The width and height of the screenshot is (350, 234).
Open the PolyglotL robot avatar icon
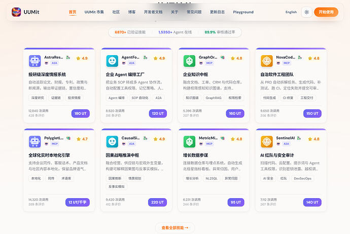click(35, 142)
